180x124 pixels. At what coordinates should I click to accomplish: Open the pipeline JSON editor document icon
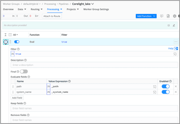pyautogui.click(x=168, y=16)
